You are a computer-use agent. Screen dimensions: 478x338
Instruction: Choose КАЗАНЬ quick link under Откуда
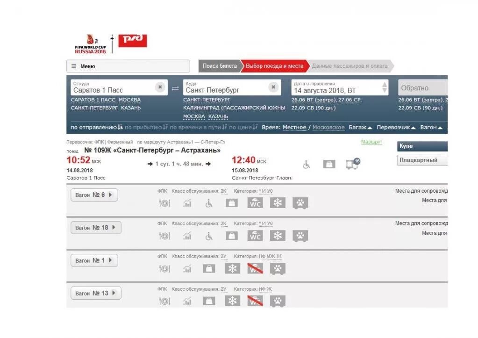pyautogui.click(x=131, y=108)
